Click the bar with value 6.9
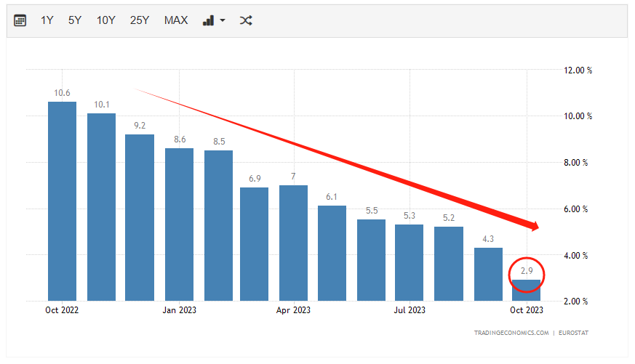This screenshot has width=635, height=364. 255,244
